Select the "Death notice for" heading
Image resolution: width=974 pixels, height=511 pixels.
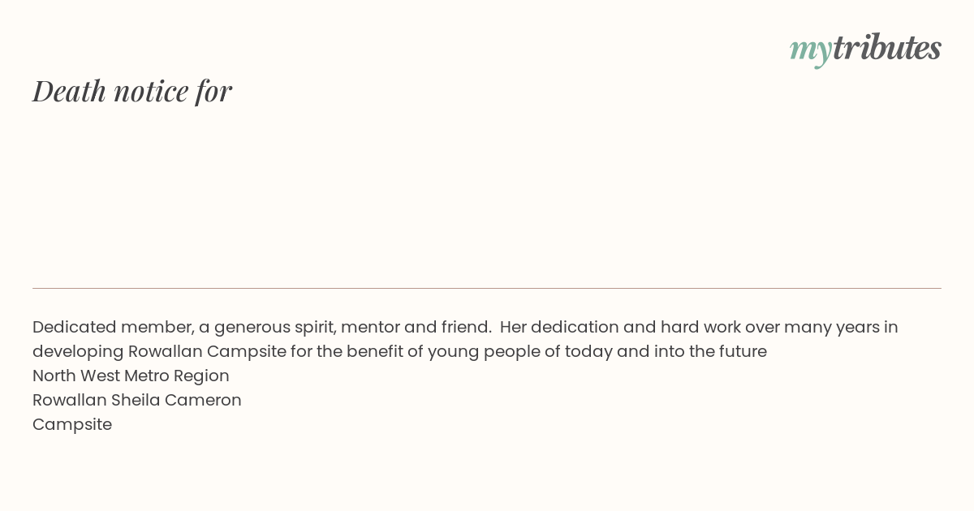(x=132, y=91)
